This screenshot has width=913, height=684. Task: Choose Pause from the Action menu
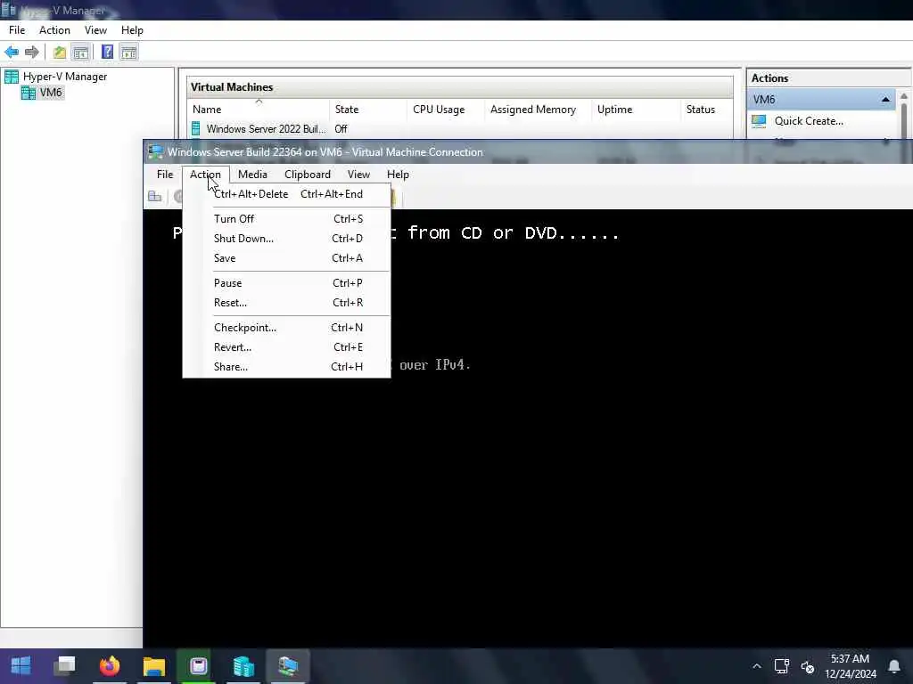click(x=286, y=283)
